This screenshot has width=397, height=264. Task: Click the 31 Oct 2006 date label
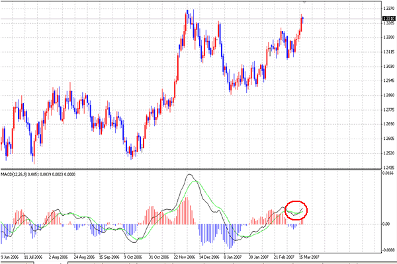pos(159,257)
